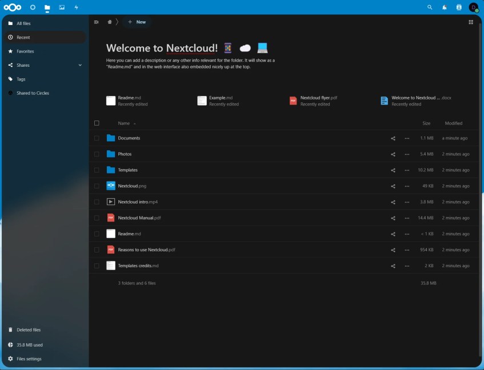Screen dimensions: 484x370
Task: Select the Nextcloud intro.mp4 checkbox
Action: [97, 202]
